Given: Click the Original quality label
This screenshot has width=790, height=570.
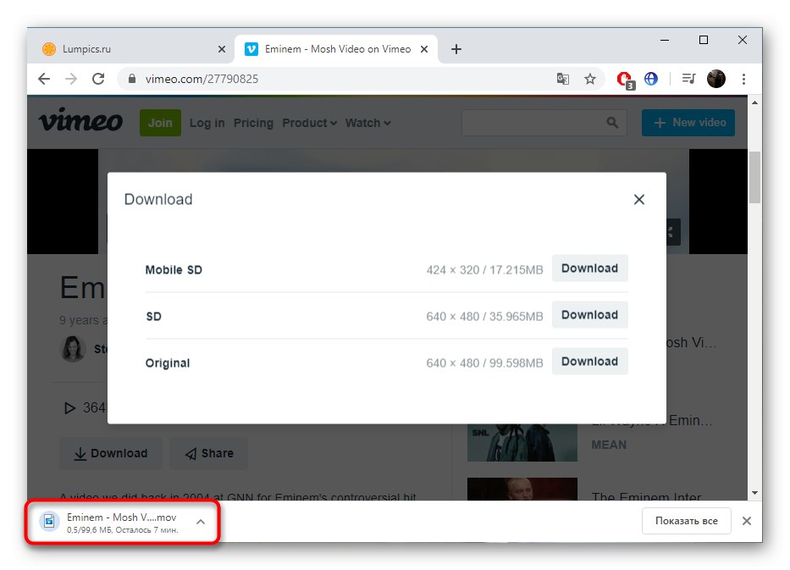Looking at the screenshot, I should [168, 363].
